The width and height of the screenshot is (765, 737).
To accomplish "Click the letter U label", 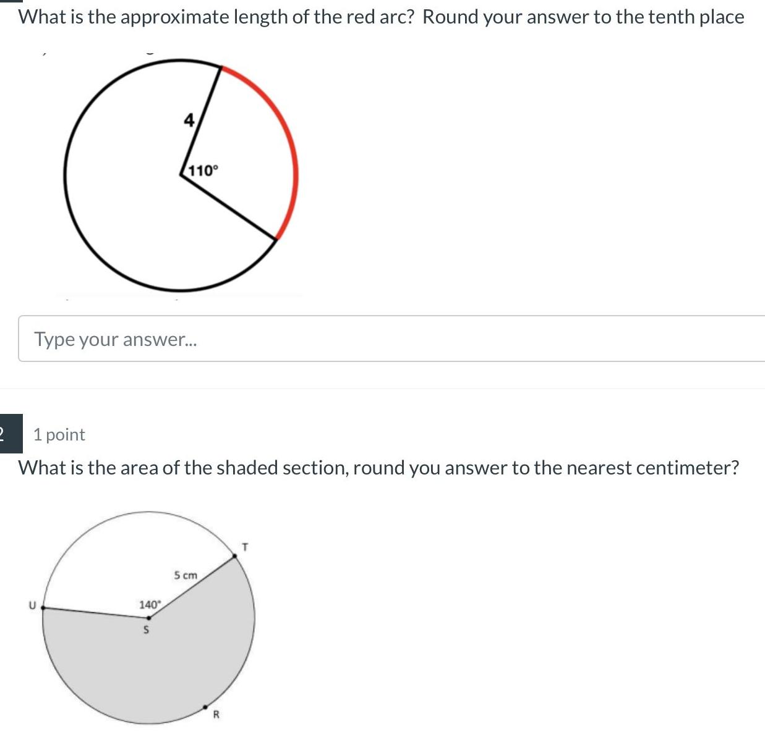I will click(32, 605).
